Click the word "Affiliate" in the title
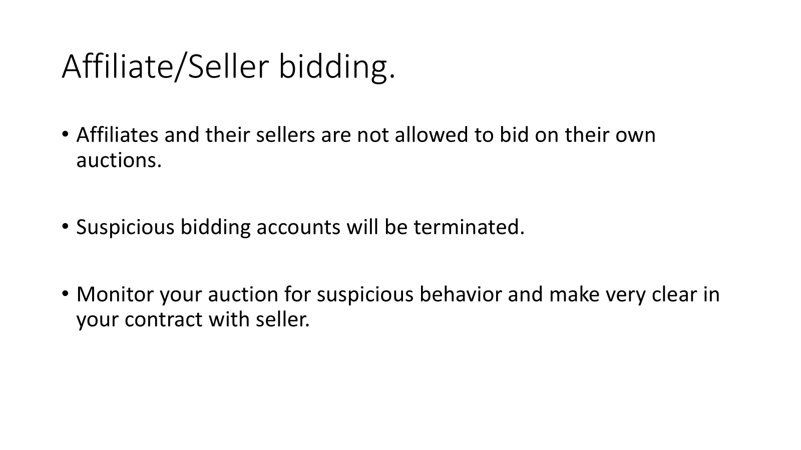Screen dimensions: 801x450 pos(117,66)
